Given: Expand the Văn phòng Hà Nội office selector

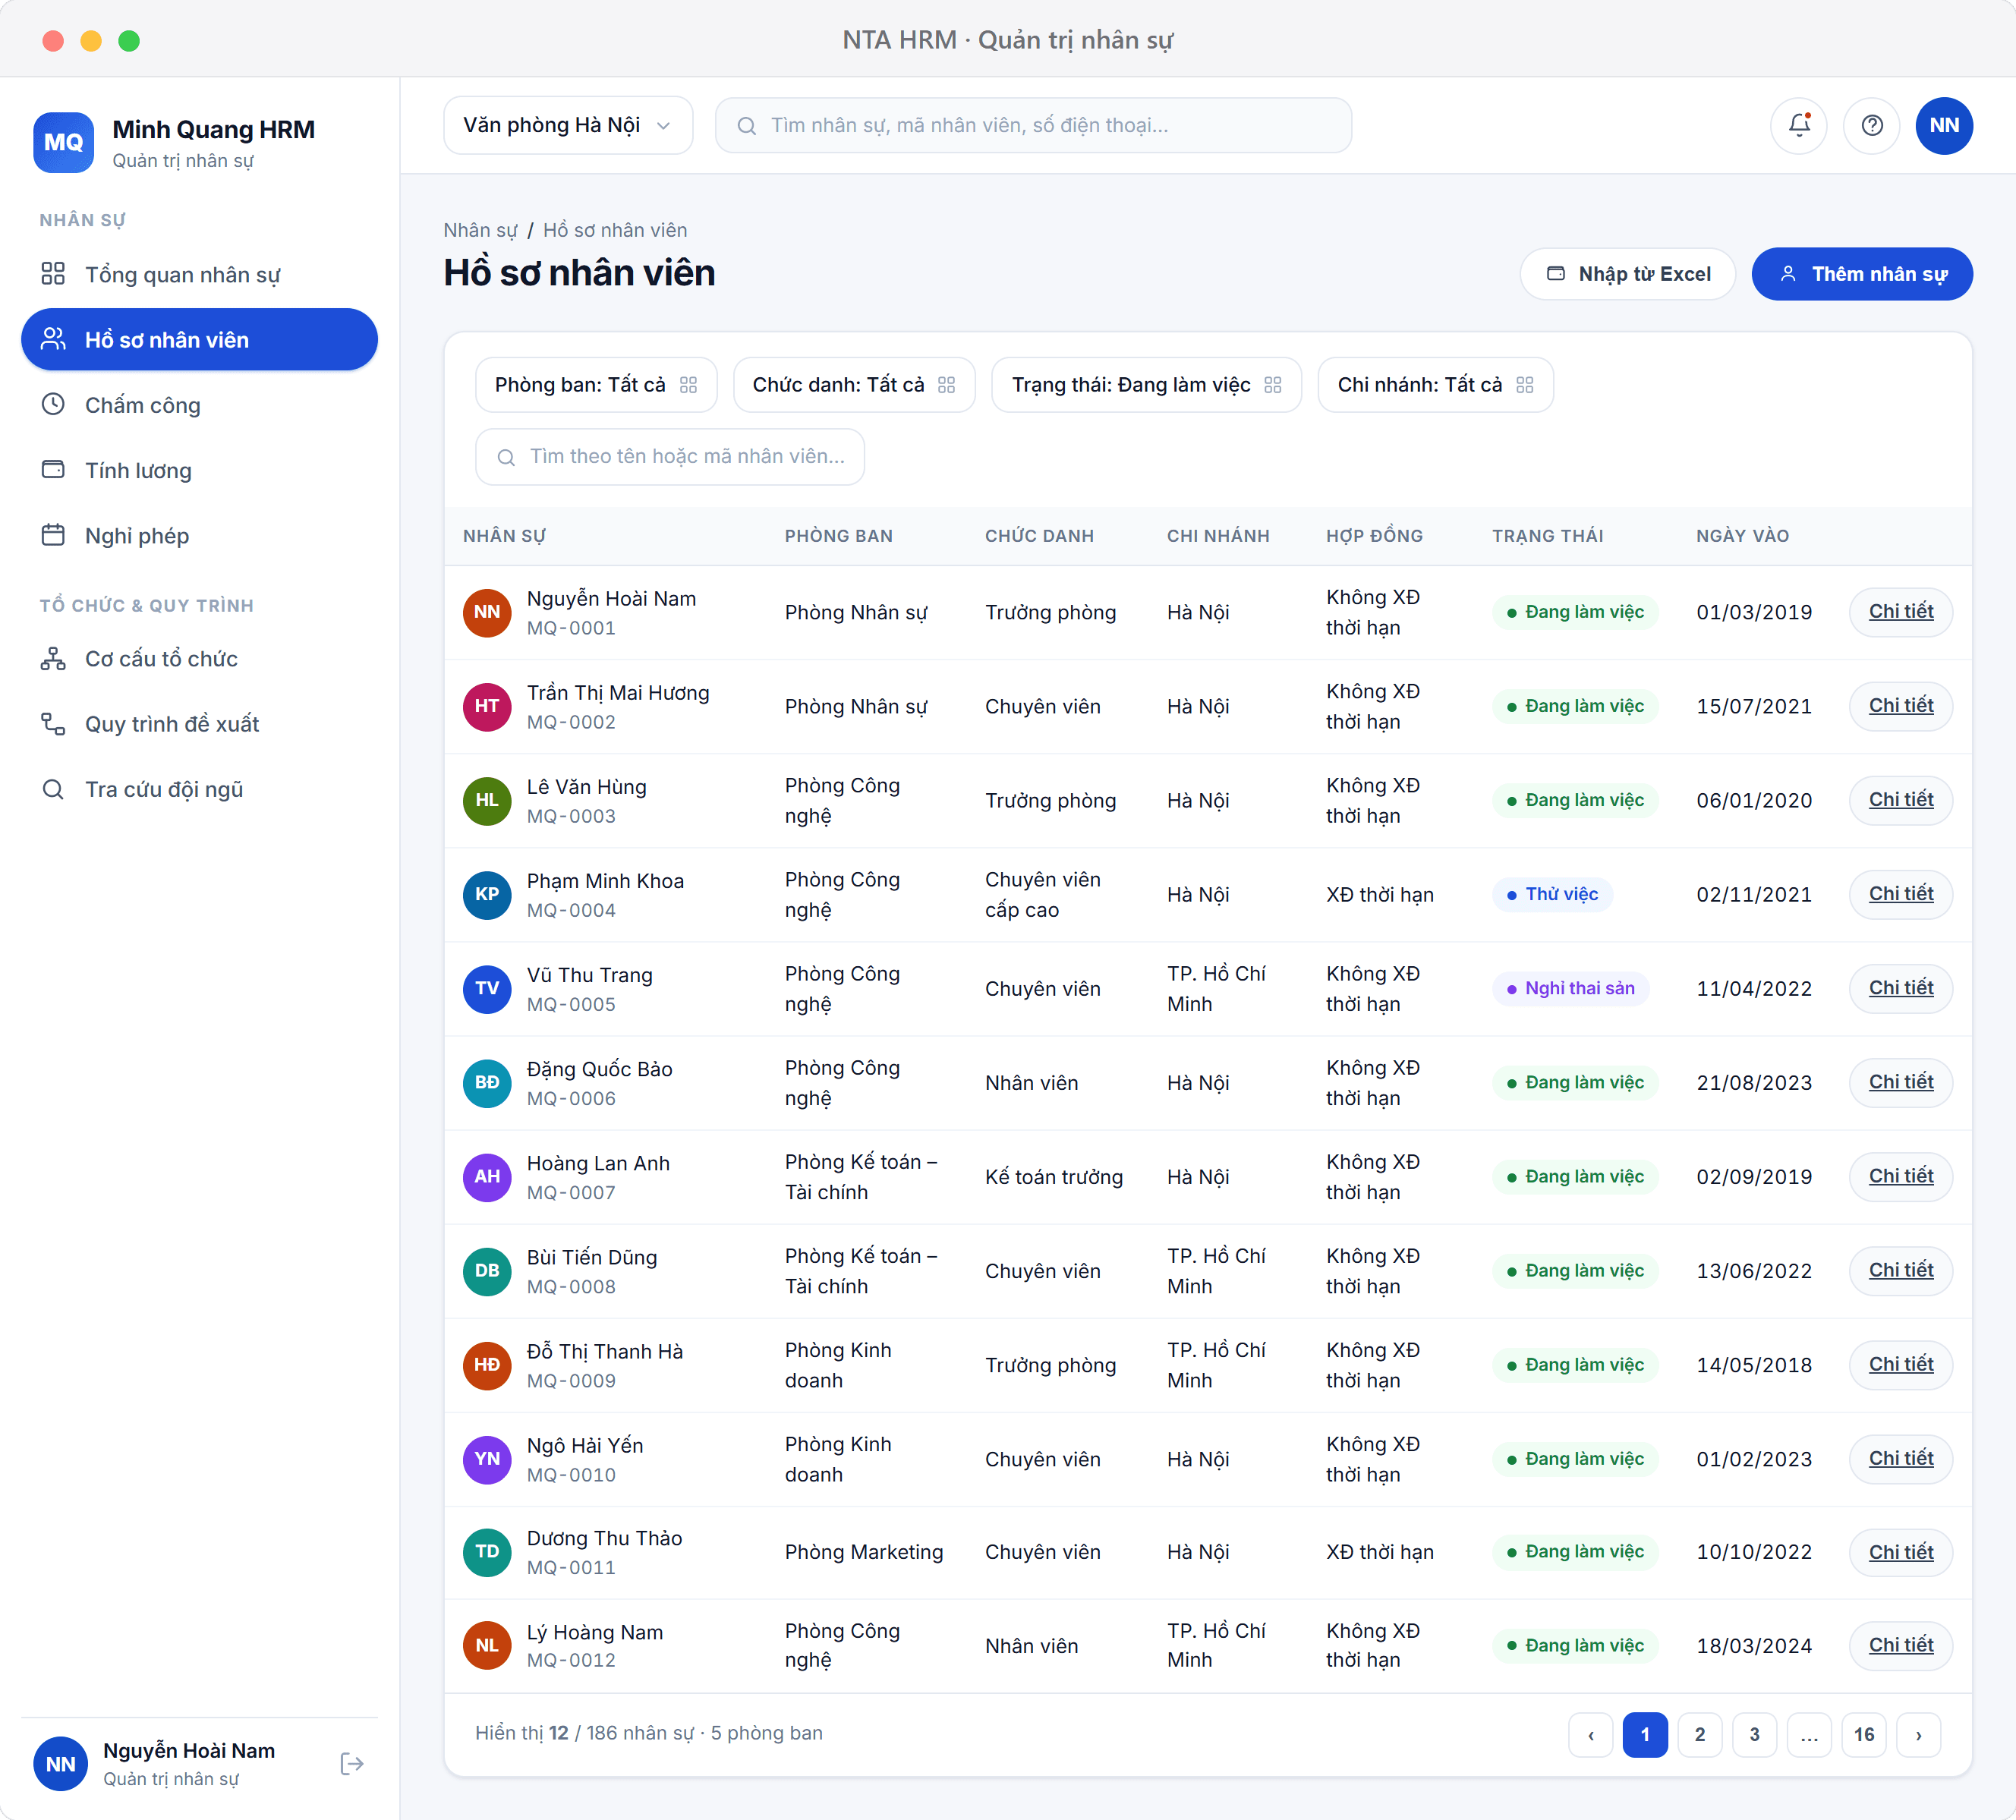Looking at the screenshot, I should pos(567,125).
